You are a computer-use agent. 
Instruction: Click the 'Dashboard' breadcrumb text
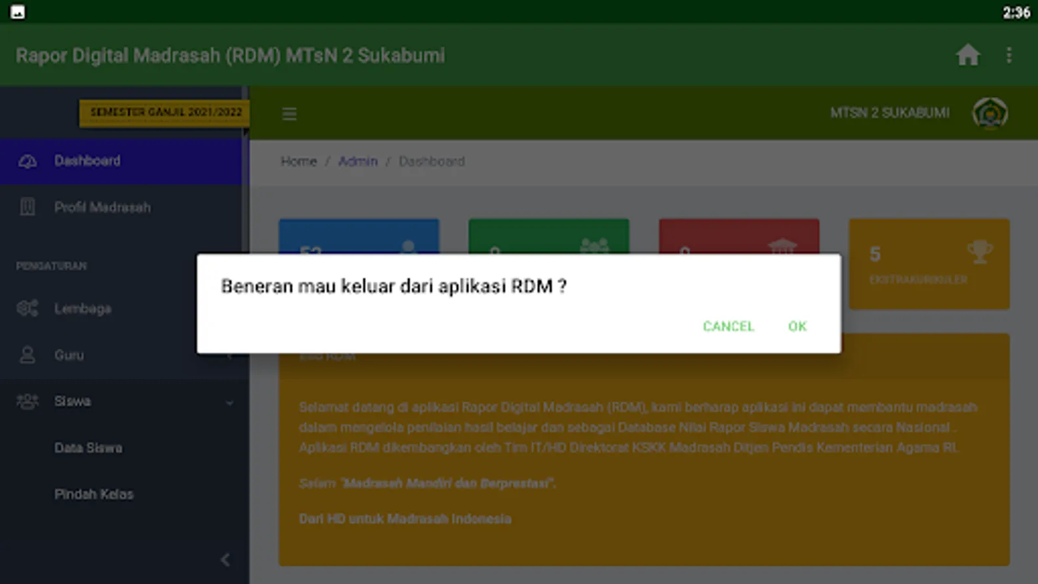[431, 162]
